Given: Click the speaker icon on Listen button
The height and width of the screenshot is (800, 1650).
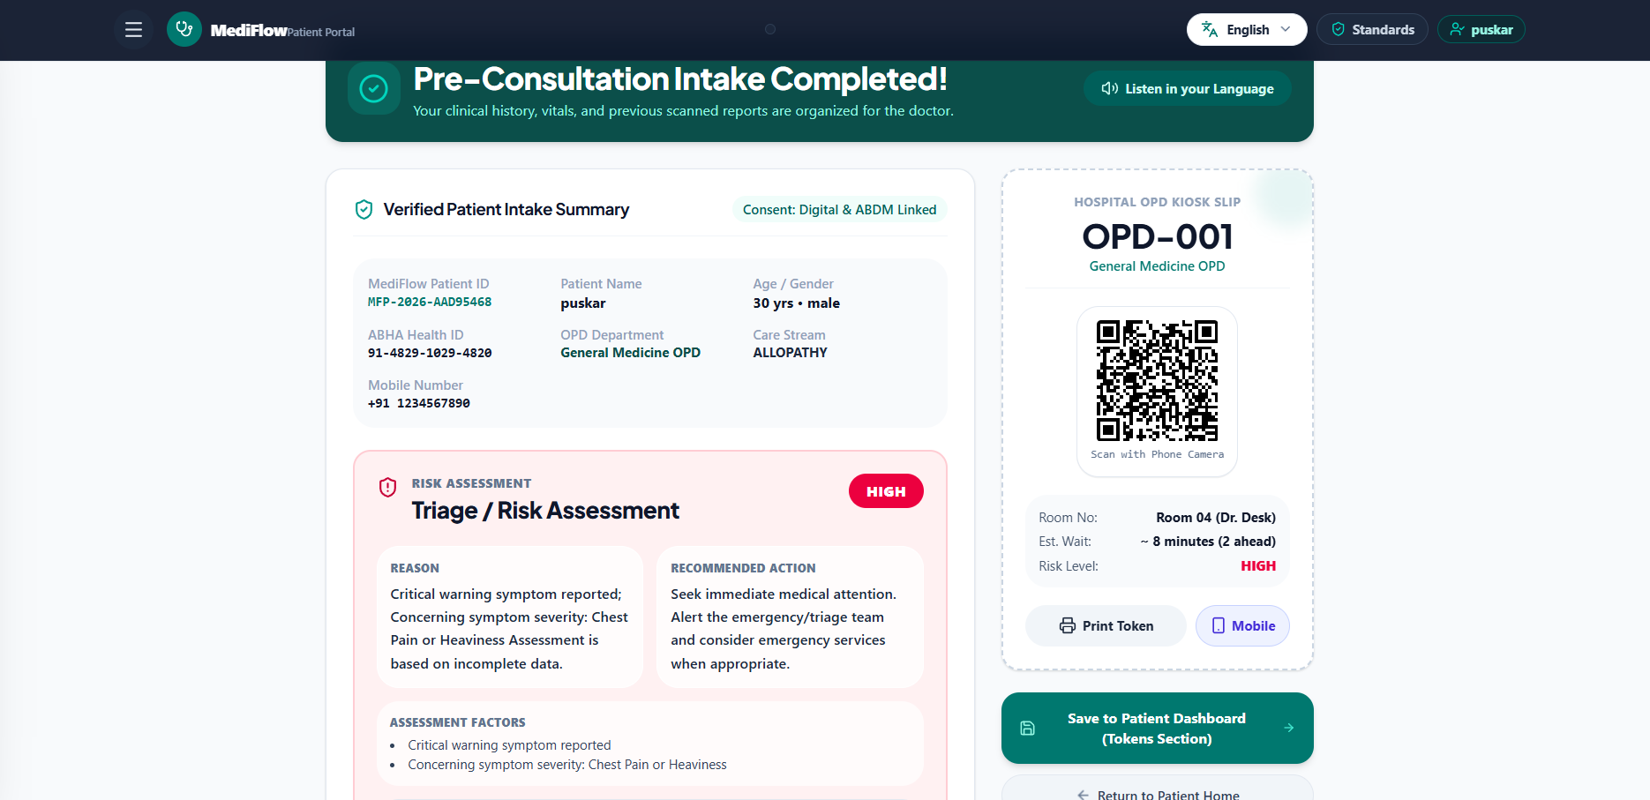Looking at the screenshot, I should (1110, 88).
